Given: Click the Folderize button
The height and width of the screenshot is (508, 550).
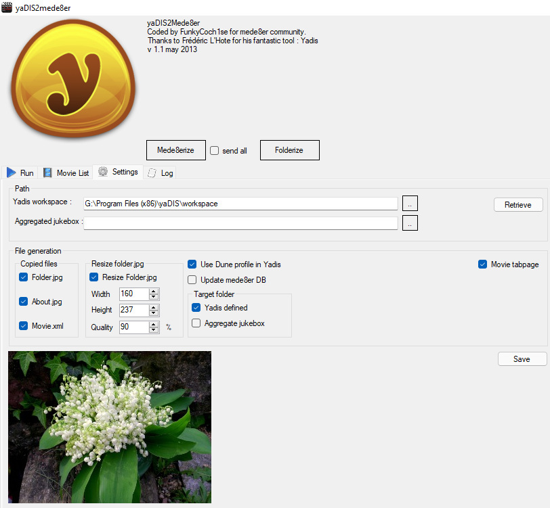Looking at the screenshot, I should click(290, 150).
